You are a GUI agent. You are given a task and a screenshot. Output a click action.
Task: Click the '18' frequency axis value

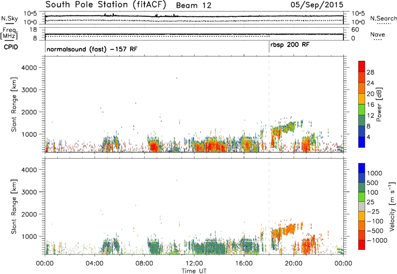pyautogui.click(x=33, y=30)
